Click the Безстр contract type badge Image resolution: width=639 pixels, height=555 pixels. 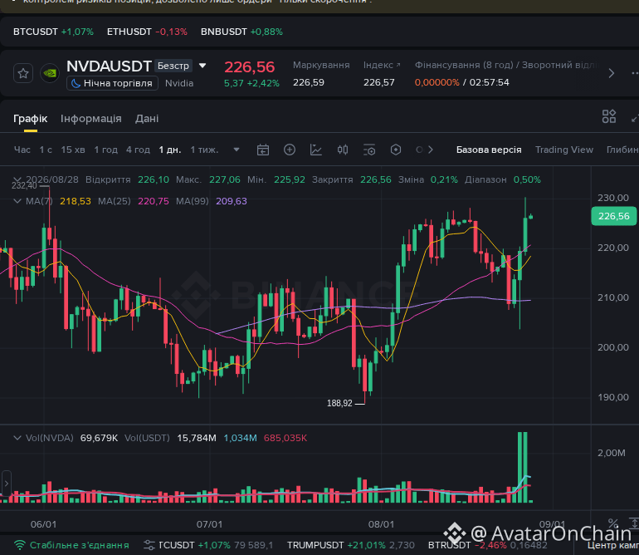(x=173, y=66)
